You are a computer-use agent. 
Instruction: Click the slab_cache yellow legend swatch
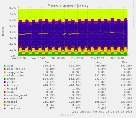point(5,76)
